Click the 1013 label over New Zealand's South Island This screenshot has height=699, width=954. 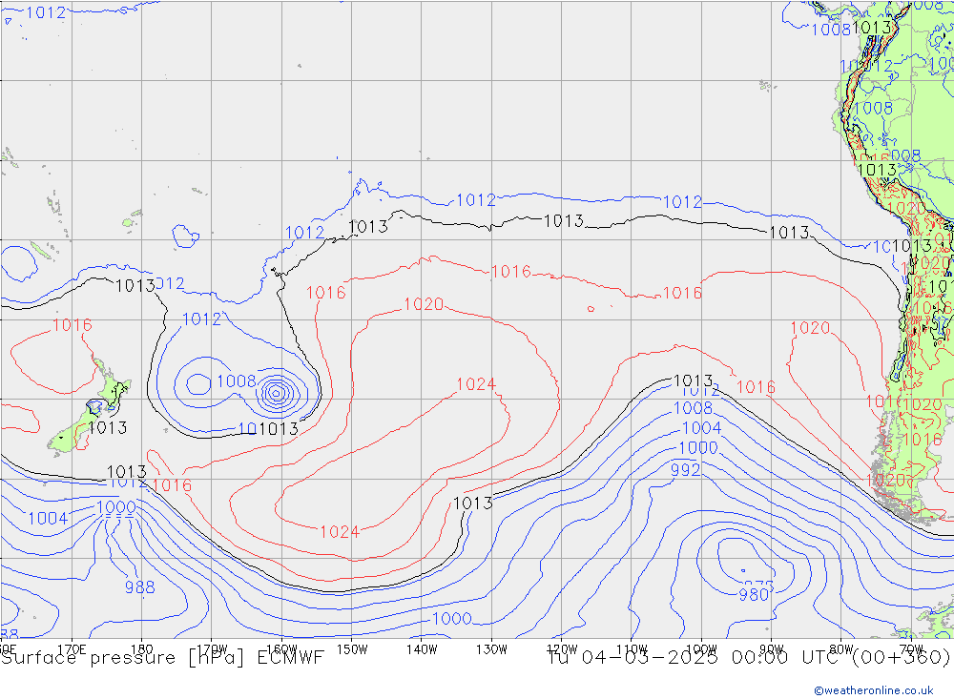coord(107,428)
